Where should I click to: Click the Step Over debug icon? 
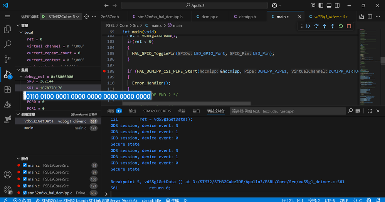tap(316, 26)
